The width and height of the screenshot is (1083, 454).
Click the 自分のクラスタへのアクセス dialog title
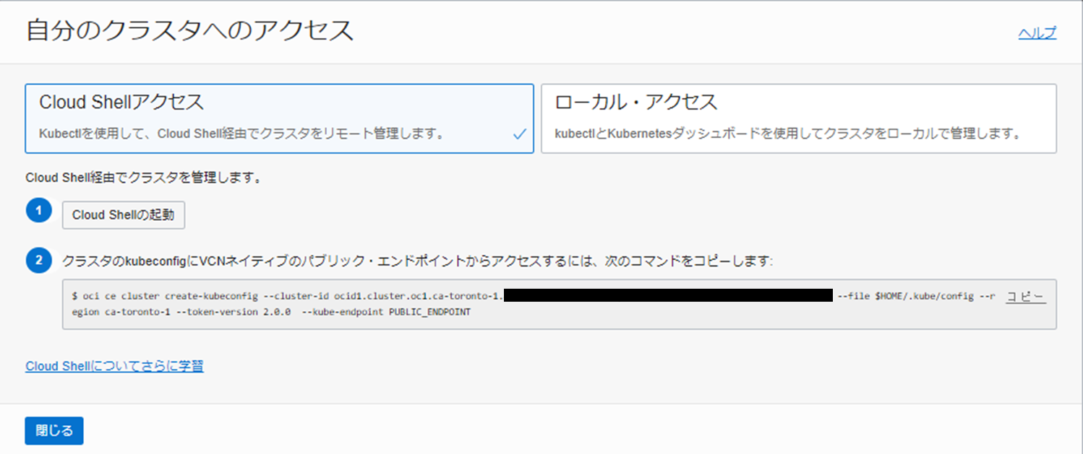189,32
